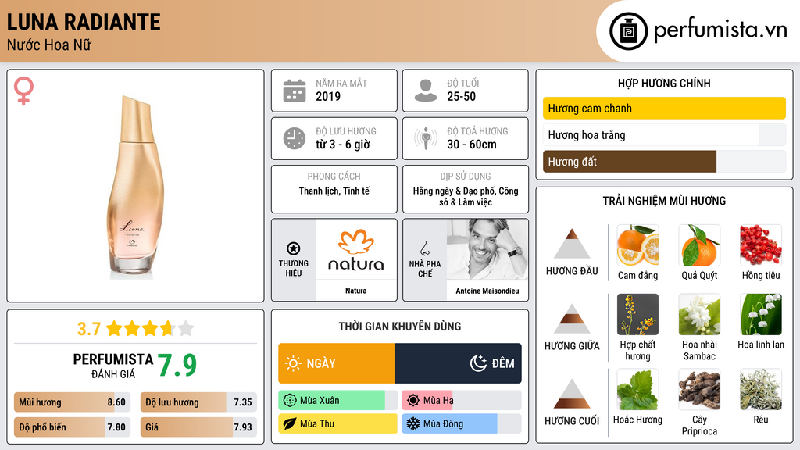Click the Độ phổ biến 7.80 rating bar
This screenshot has height=450, width=800.
point(73,427)
